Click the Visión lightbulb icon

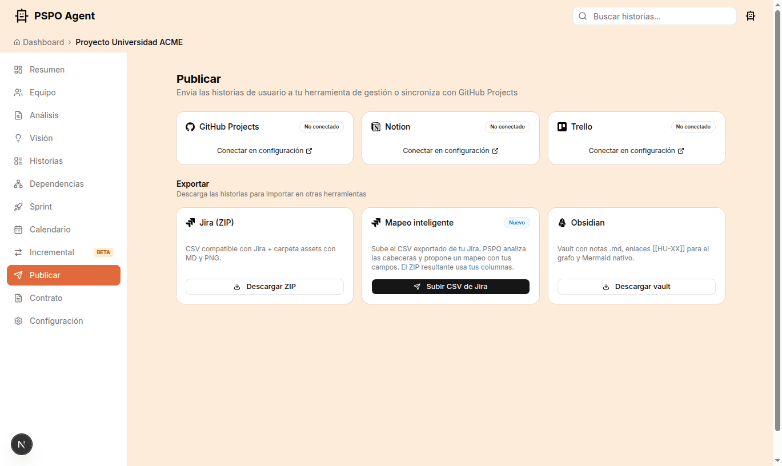[x=18, y=138]
